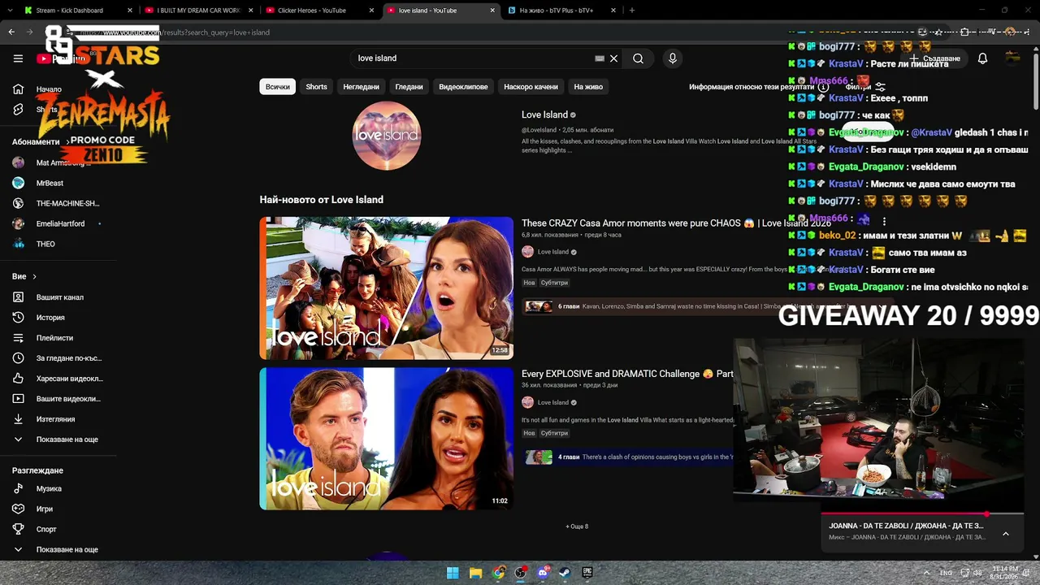Play the CRAZY Casa Amor moments thumbnail
Screen dimensions: 1040x585
pyautogui.click(x=386, y=288)
